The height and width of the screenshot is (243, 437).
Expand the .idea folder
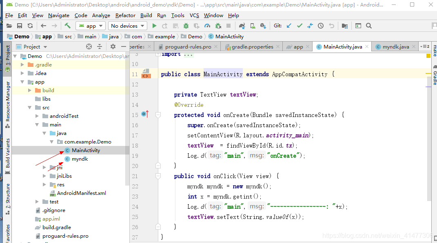click(22, 73)
